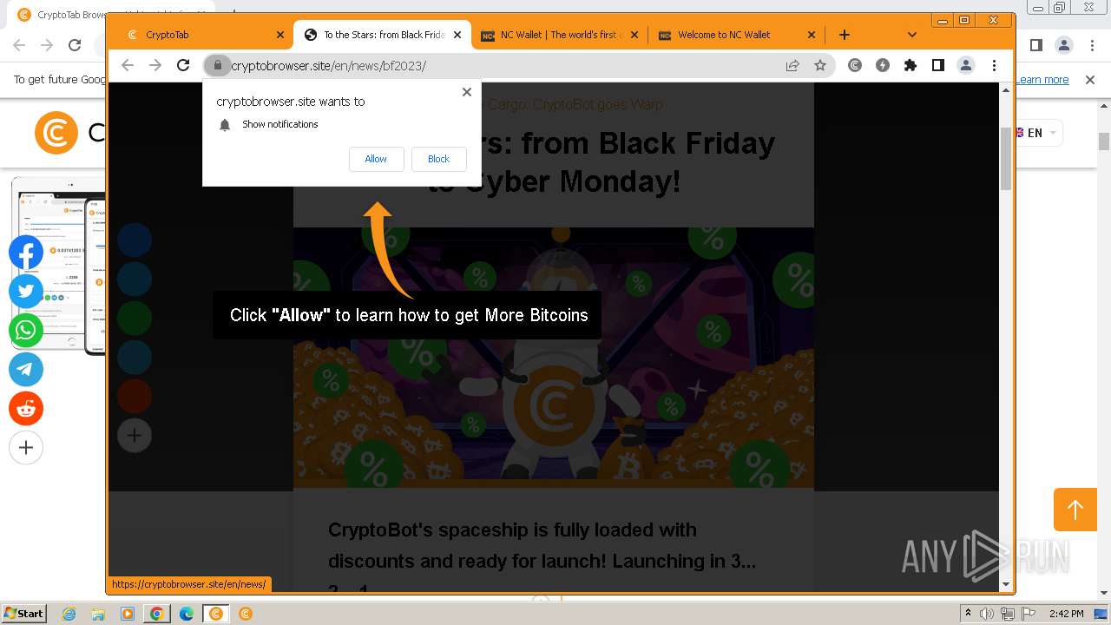1111x625 pixels.
Task: Share this page via the share icon
Action: [792, 65]
